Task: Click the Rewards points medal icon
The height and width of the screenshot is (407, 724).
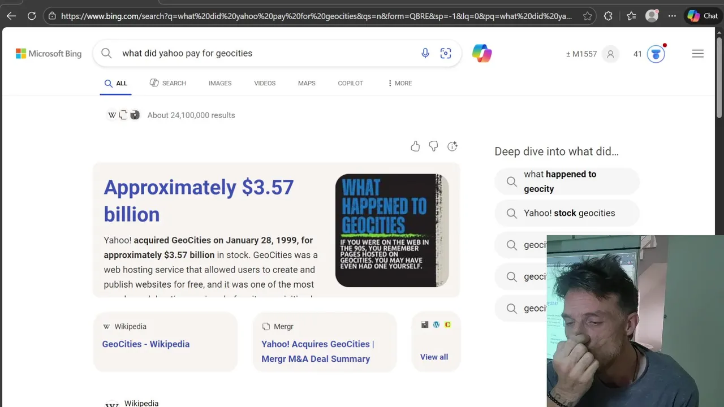Action: click(656, 54)
